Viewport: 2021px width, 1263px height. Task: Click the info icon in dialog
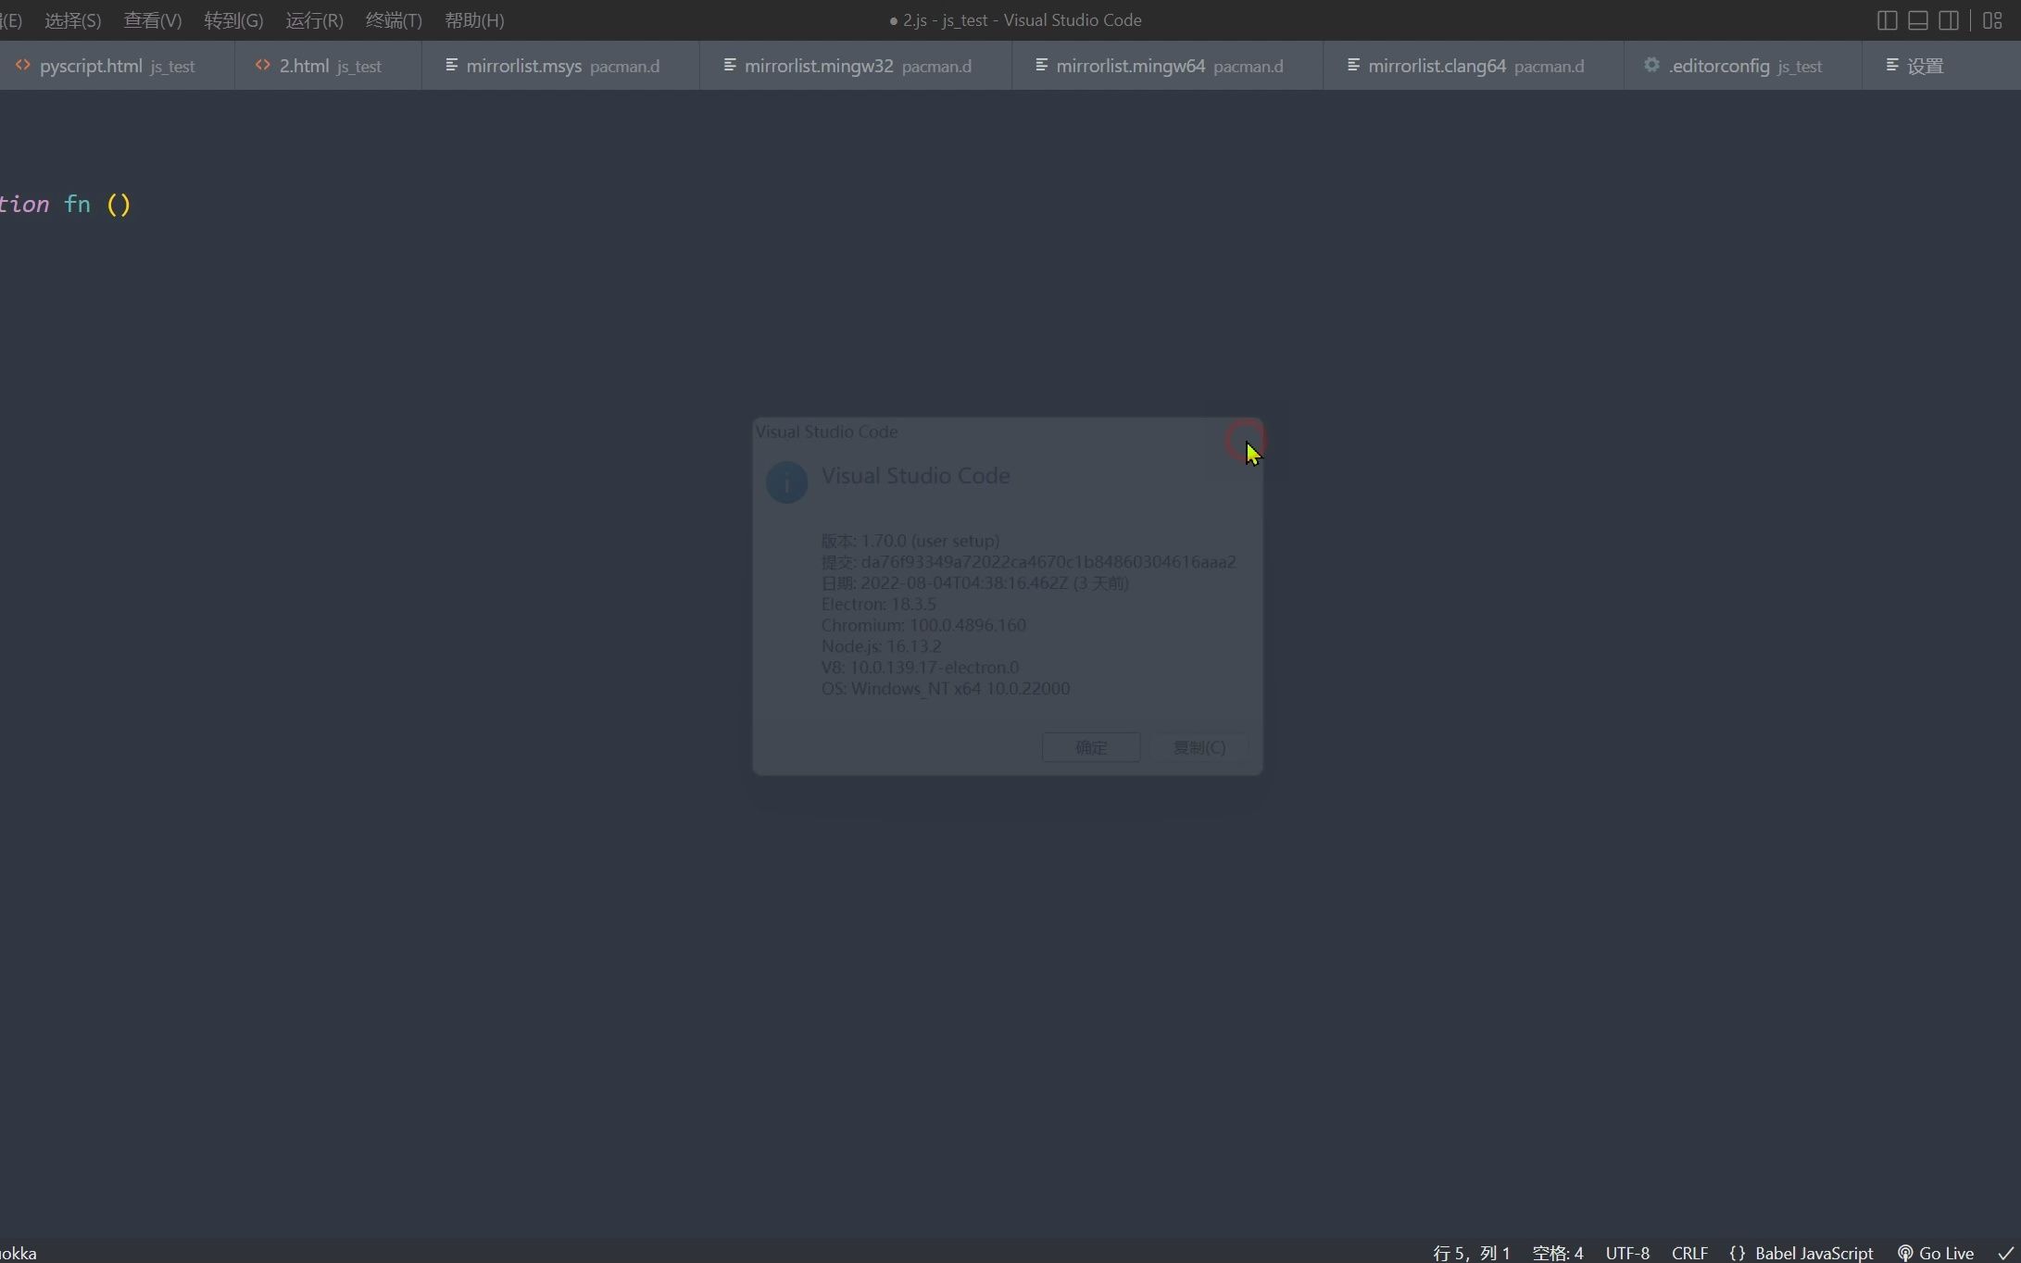786,482
